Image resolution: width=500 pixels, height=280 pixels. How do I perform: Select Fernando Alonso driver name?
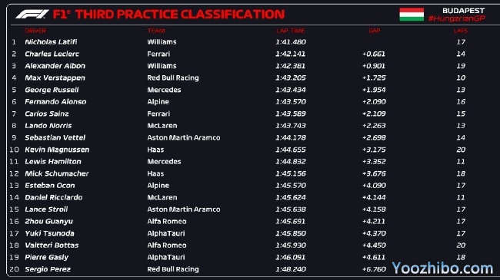pos(55,102)
